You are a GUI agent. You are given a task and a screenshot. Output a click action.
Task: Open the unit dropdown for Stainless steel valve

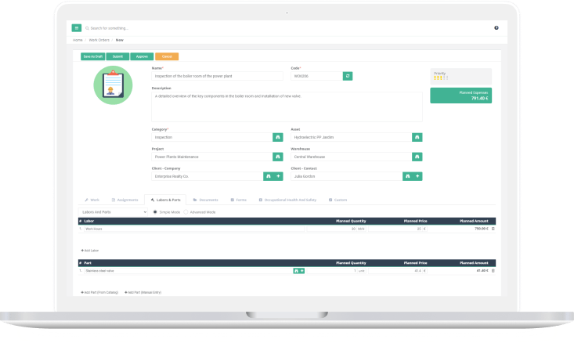point(363,270)
